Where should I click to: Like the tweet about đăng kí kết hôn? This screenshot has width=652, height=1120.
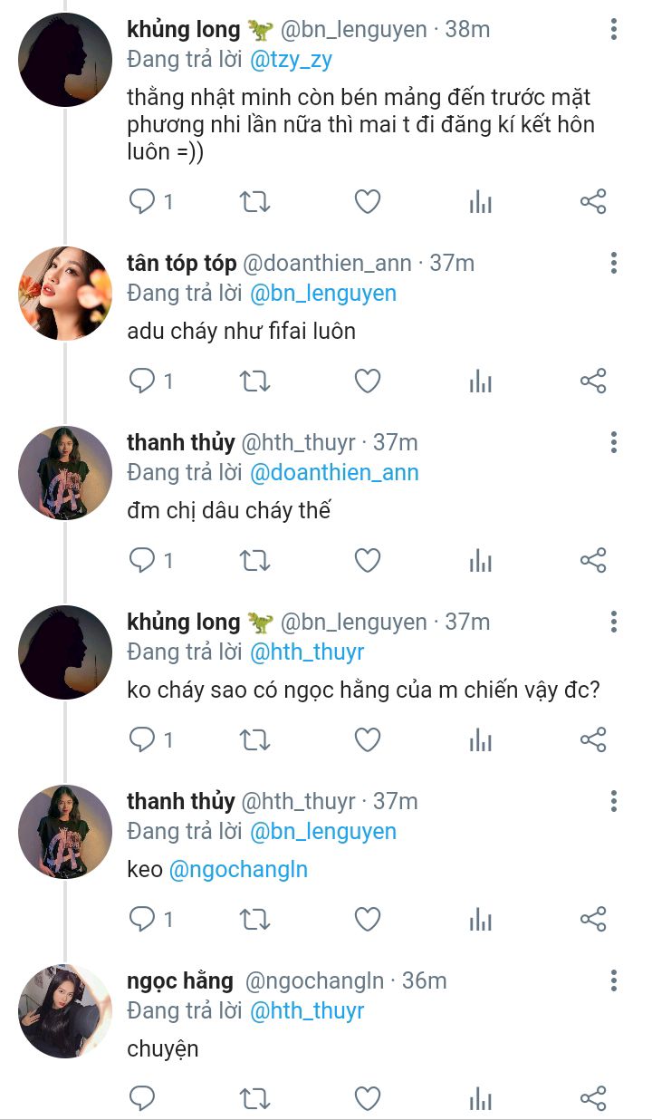tap(367, 201)
